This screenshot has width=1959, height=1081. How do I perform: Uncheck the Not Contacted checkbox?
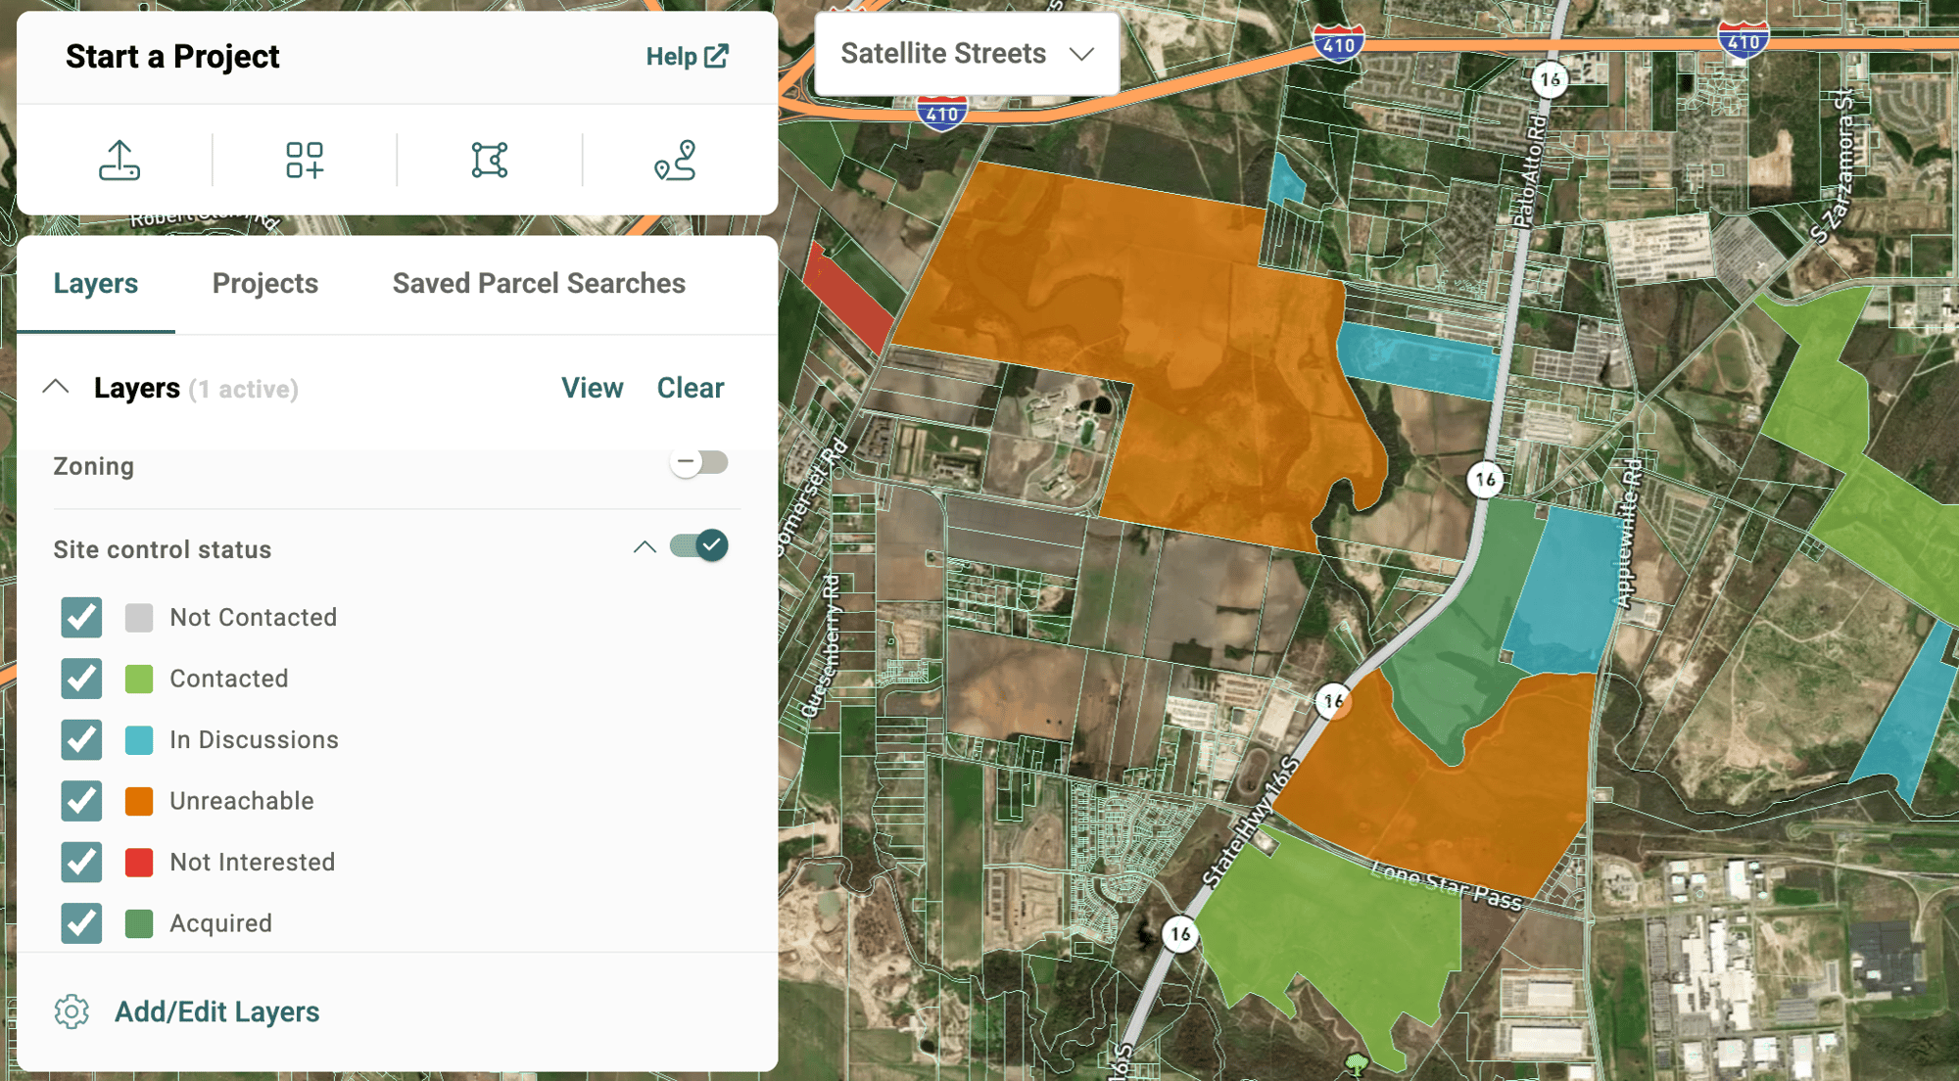coord(81,617)
